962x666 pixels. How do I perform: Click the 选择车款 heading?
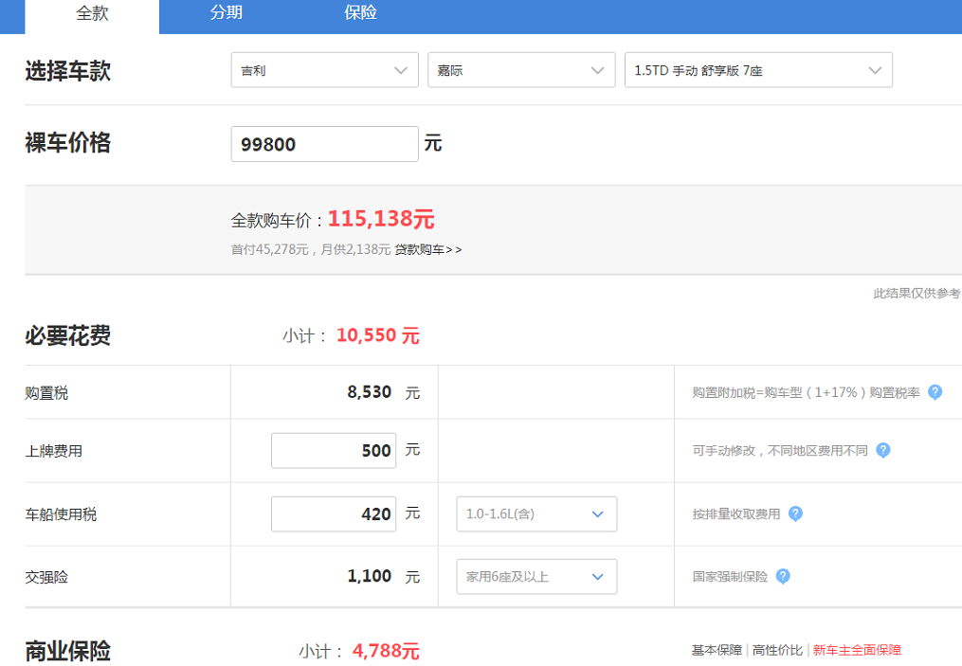coord(68,70)
